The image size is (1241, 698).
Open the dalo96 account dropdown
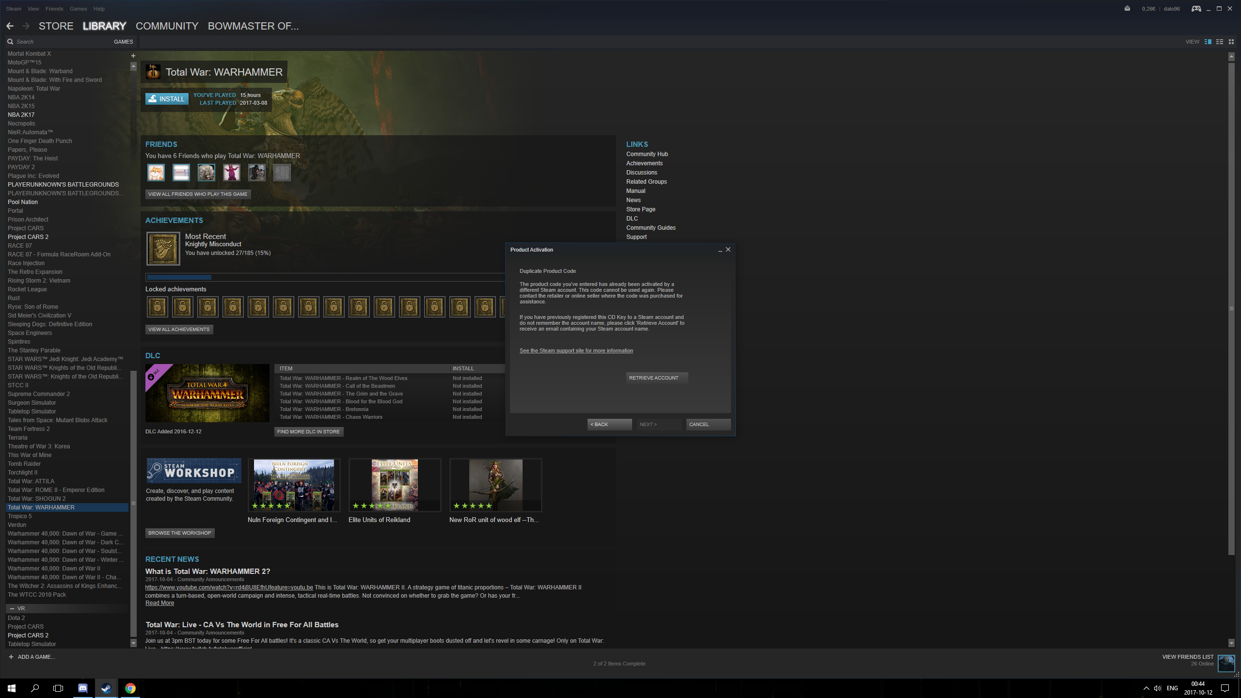click(x=1172, y=9)
